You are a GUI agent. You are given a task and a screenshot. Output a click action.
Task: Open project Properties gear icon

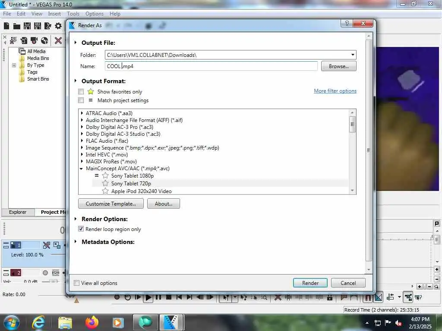pyautogui.click(x=58, y=26)
